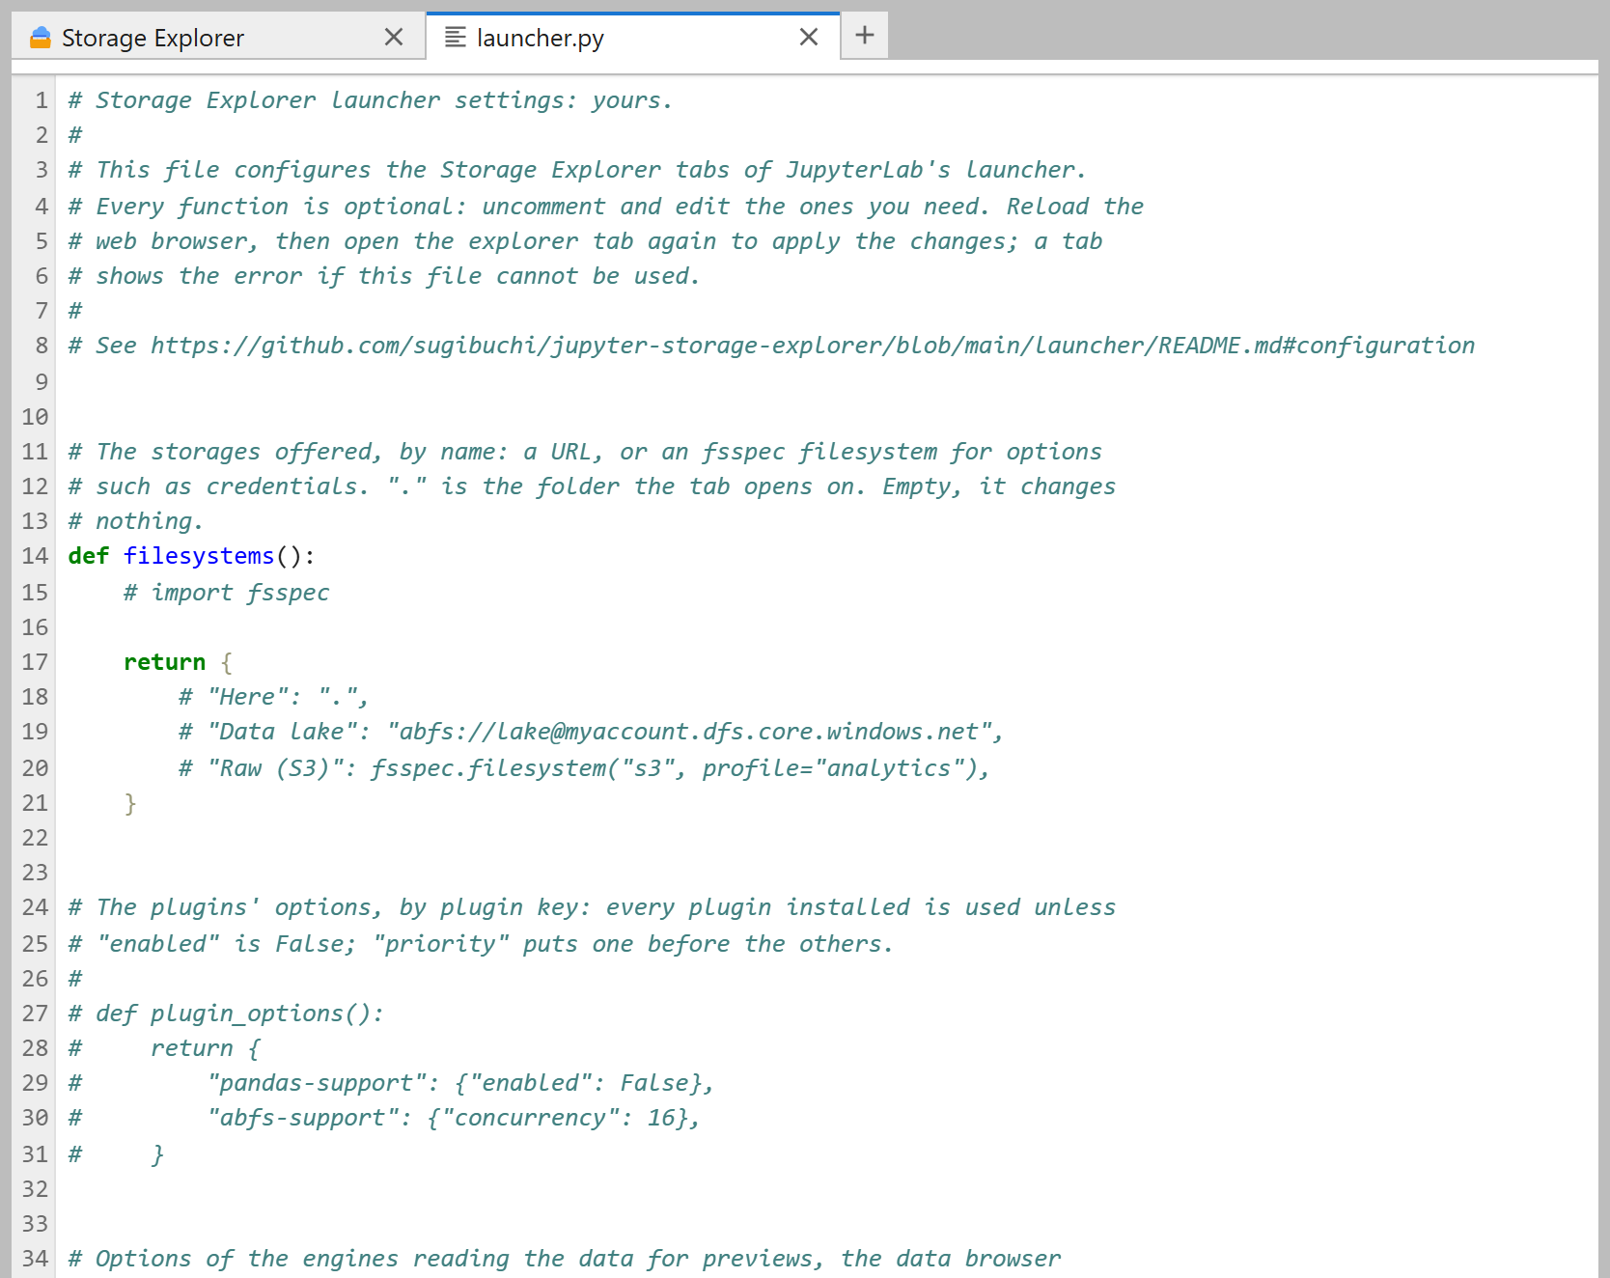Viewport: 1610px width, 1278px height.
Task: Click 'The storages offered, by name' comment
Action: (x=585, y=452)
